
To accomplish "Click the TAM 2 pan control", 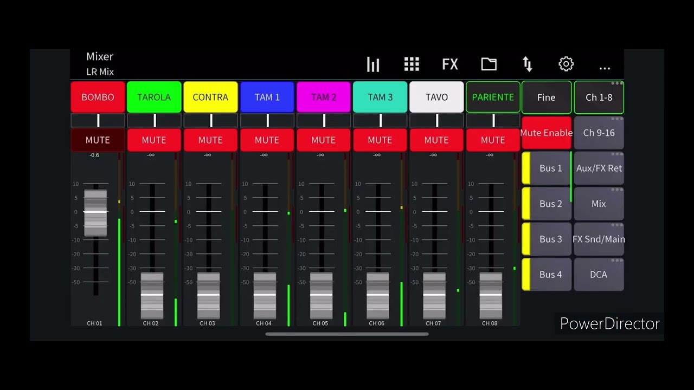I will pos(324,120).
